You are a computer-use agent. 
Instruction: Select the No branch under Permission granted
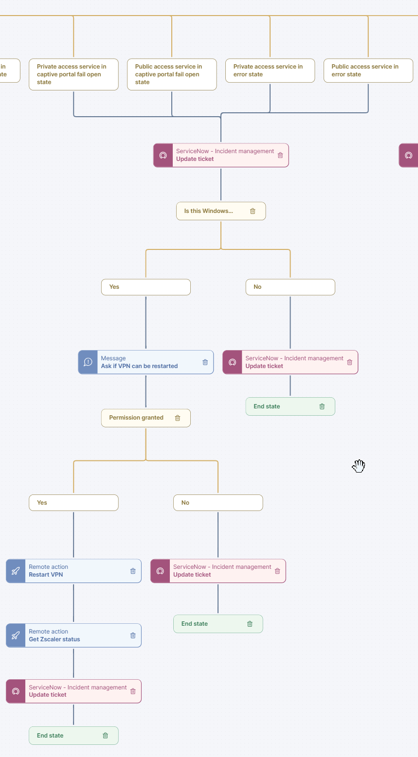[218, 502]
